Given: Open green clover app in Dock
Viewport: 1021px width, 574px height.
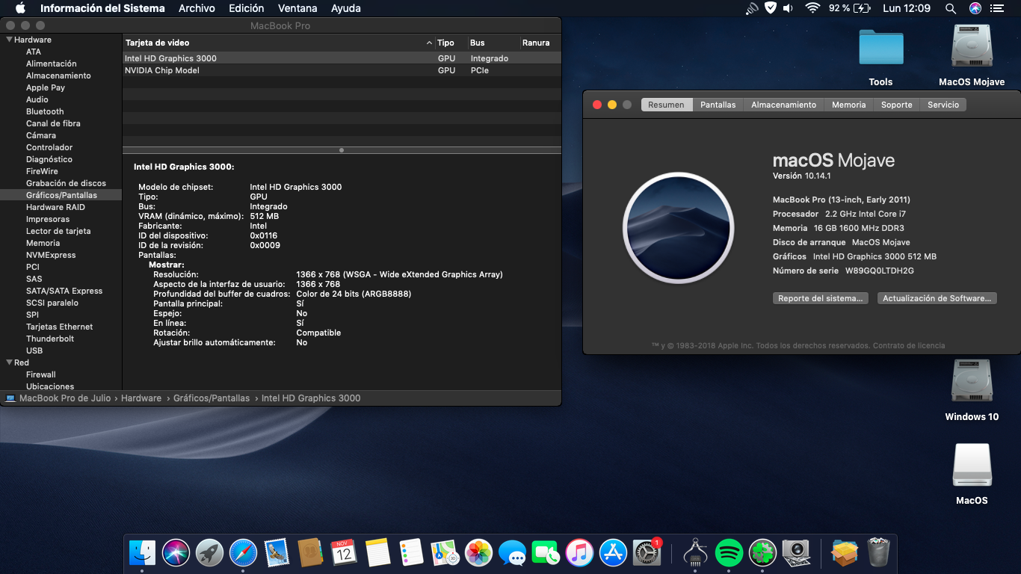Looking at the screenshot, I should click(763, 553).
